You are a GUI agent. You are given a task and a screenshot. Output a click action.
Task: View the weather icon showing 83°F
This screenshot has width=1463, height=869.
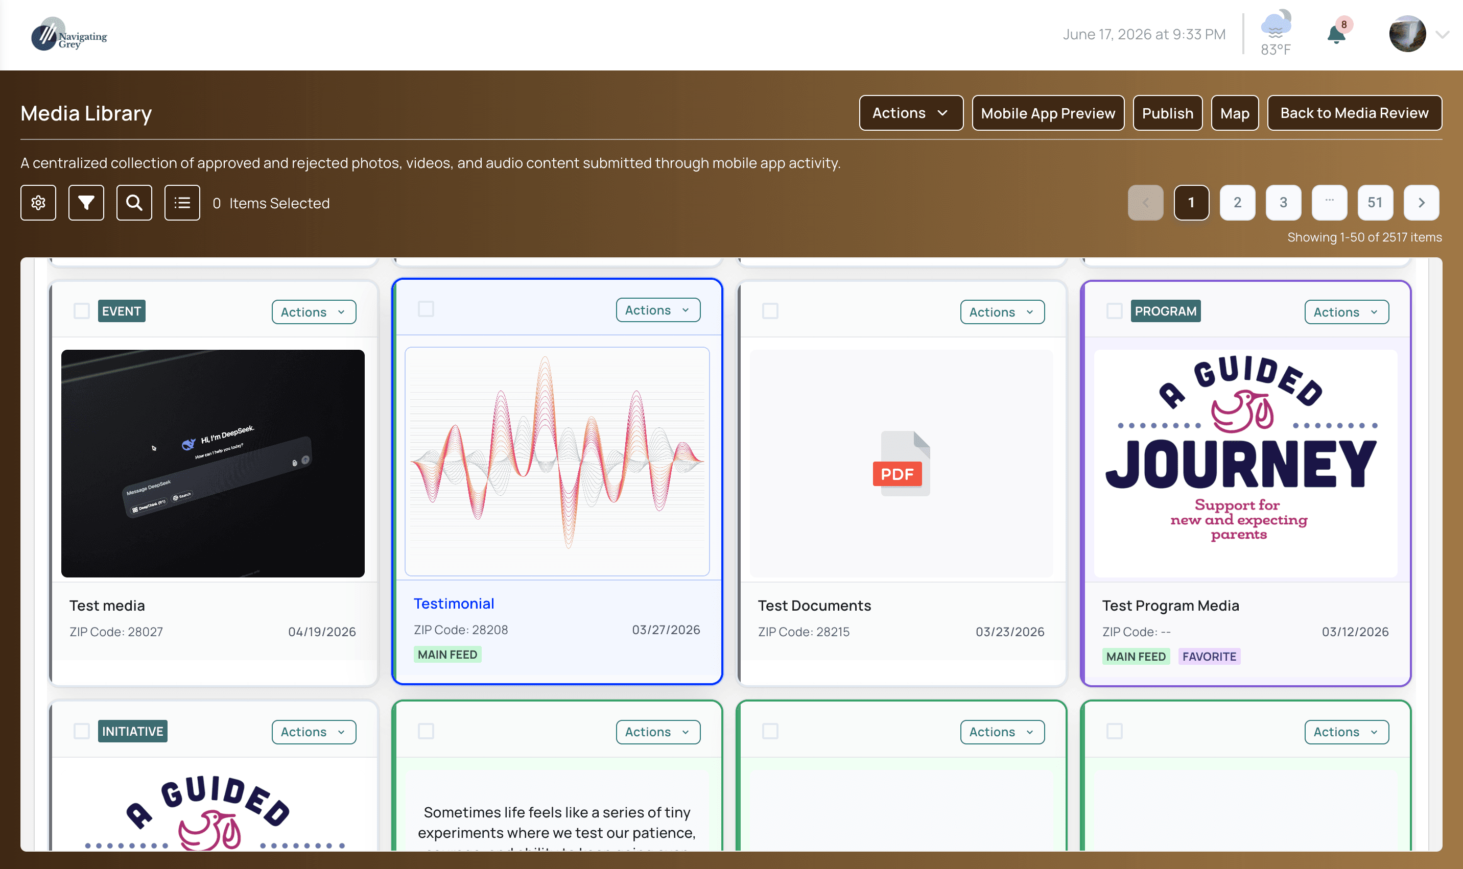[x=1276, y=23]
